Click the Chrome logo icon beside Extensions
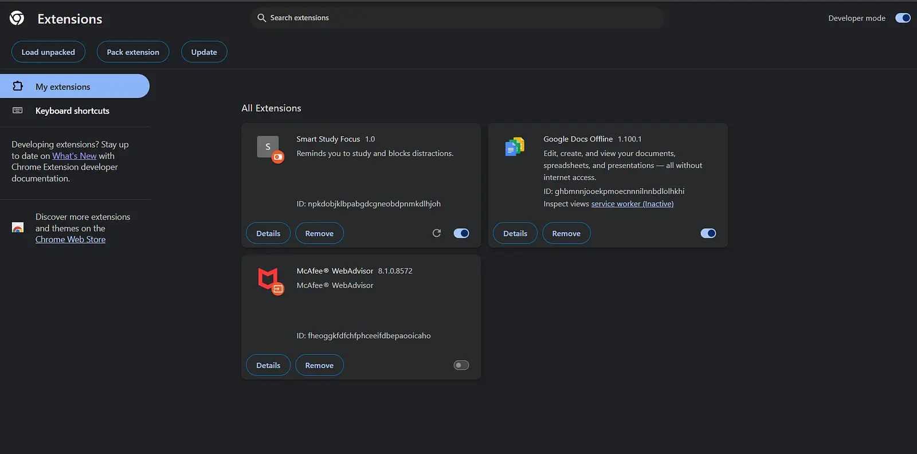Image resolution: width=917 pixels, height=454 pixels. pos(17,18)
